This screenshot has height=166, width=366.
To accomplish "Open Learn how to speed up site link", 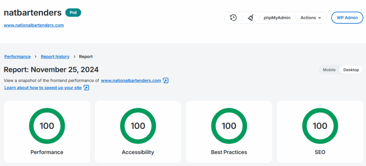I will pos(43,88).
